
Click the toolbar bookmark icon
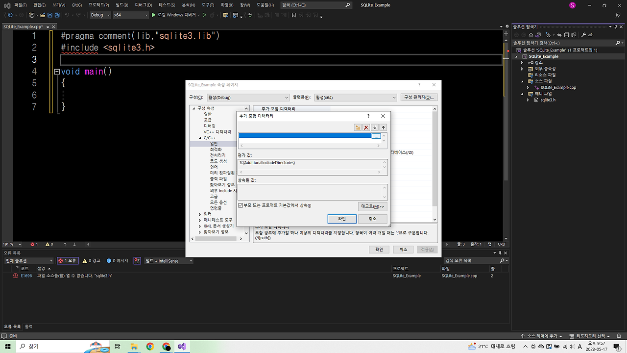click(x=294, y=15)
